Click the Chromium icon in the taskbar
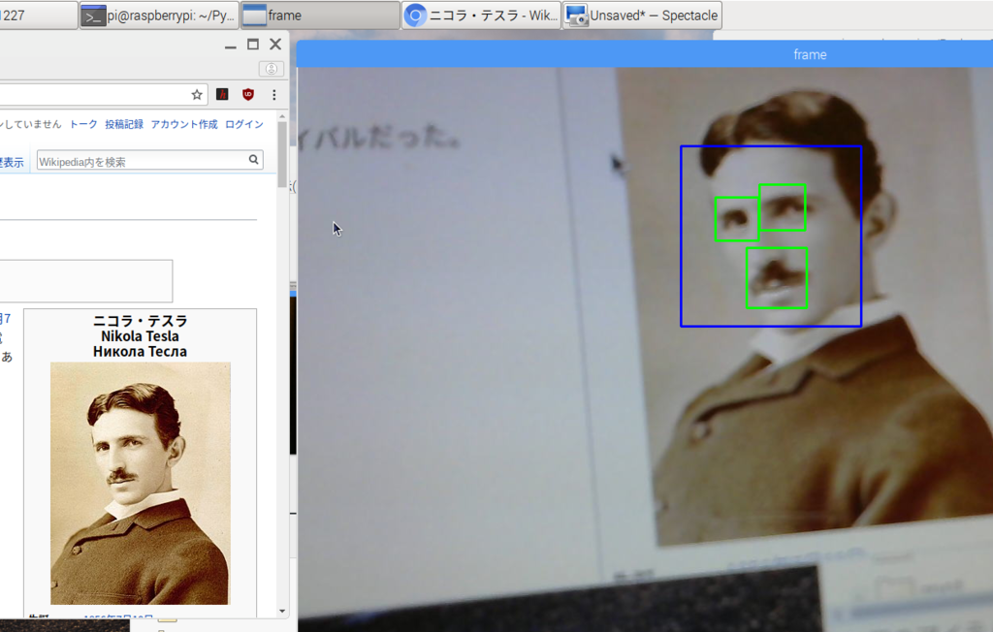Screen dimensions: 993x632 [415, 16]
